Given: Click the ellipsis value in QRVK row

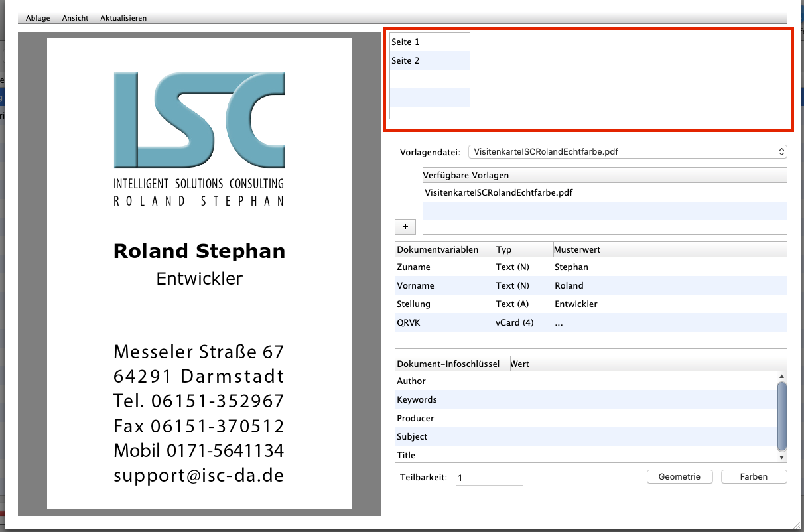Looking at the screenshot, I should [x=559, y=324].
